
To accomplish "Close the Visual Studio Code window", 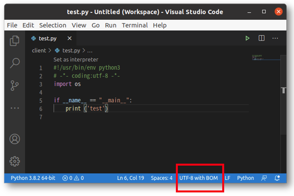I will 278,12.
